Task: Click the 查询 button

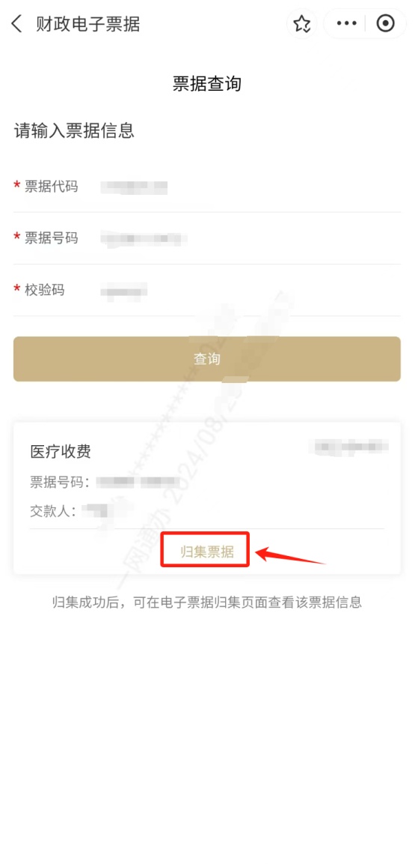Action: 206,359
